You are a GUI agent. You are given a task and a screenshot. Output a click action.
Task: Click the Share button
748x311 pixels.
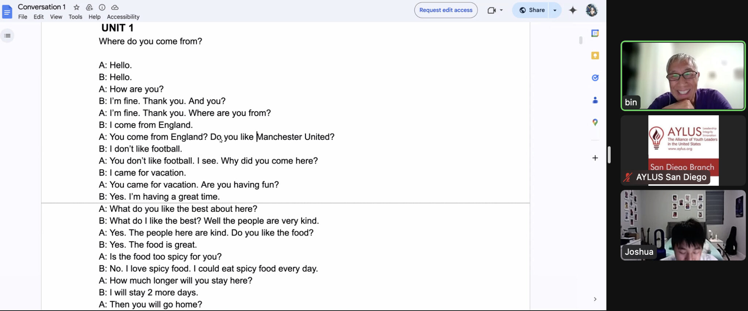(x=532, y=10)
